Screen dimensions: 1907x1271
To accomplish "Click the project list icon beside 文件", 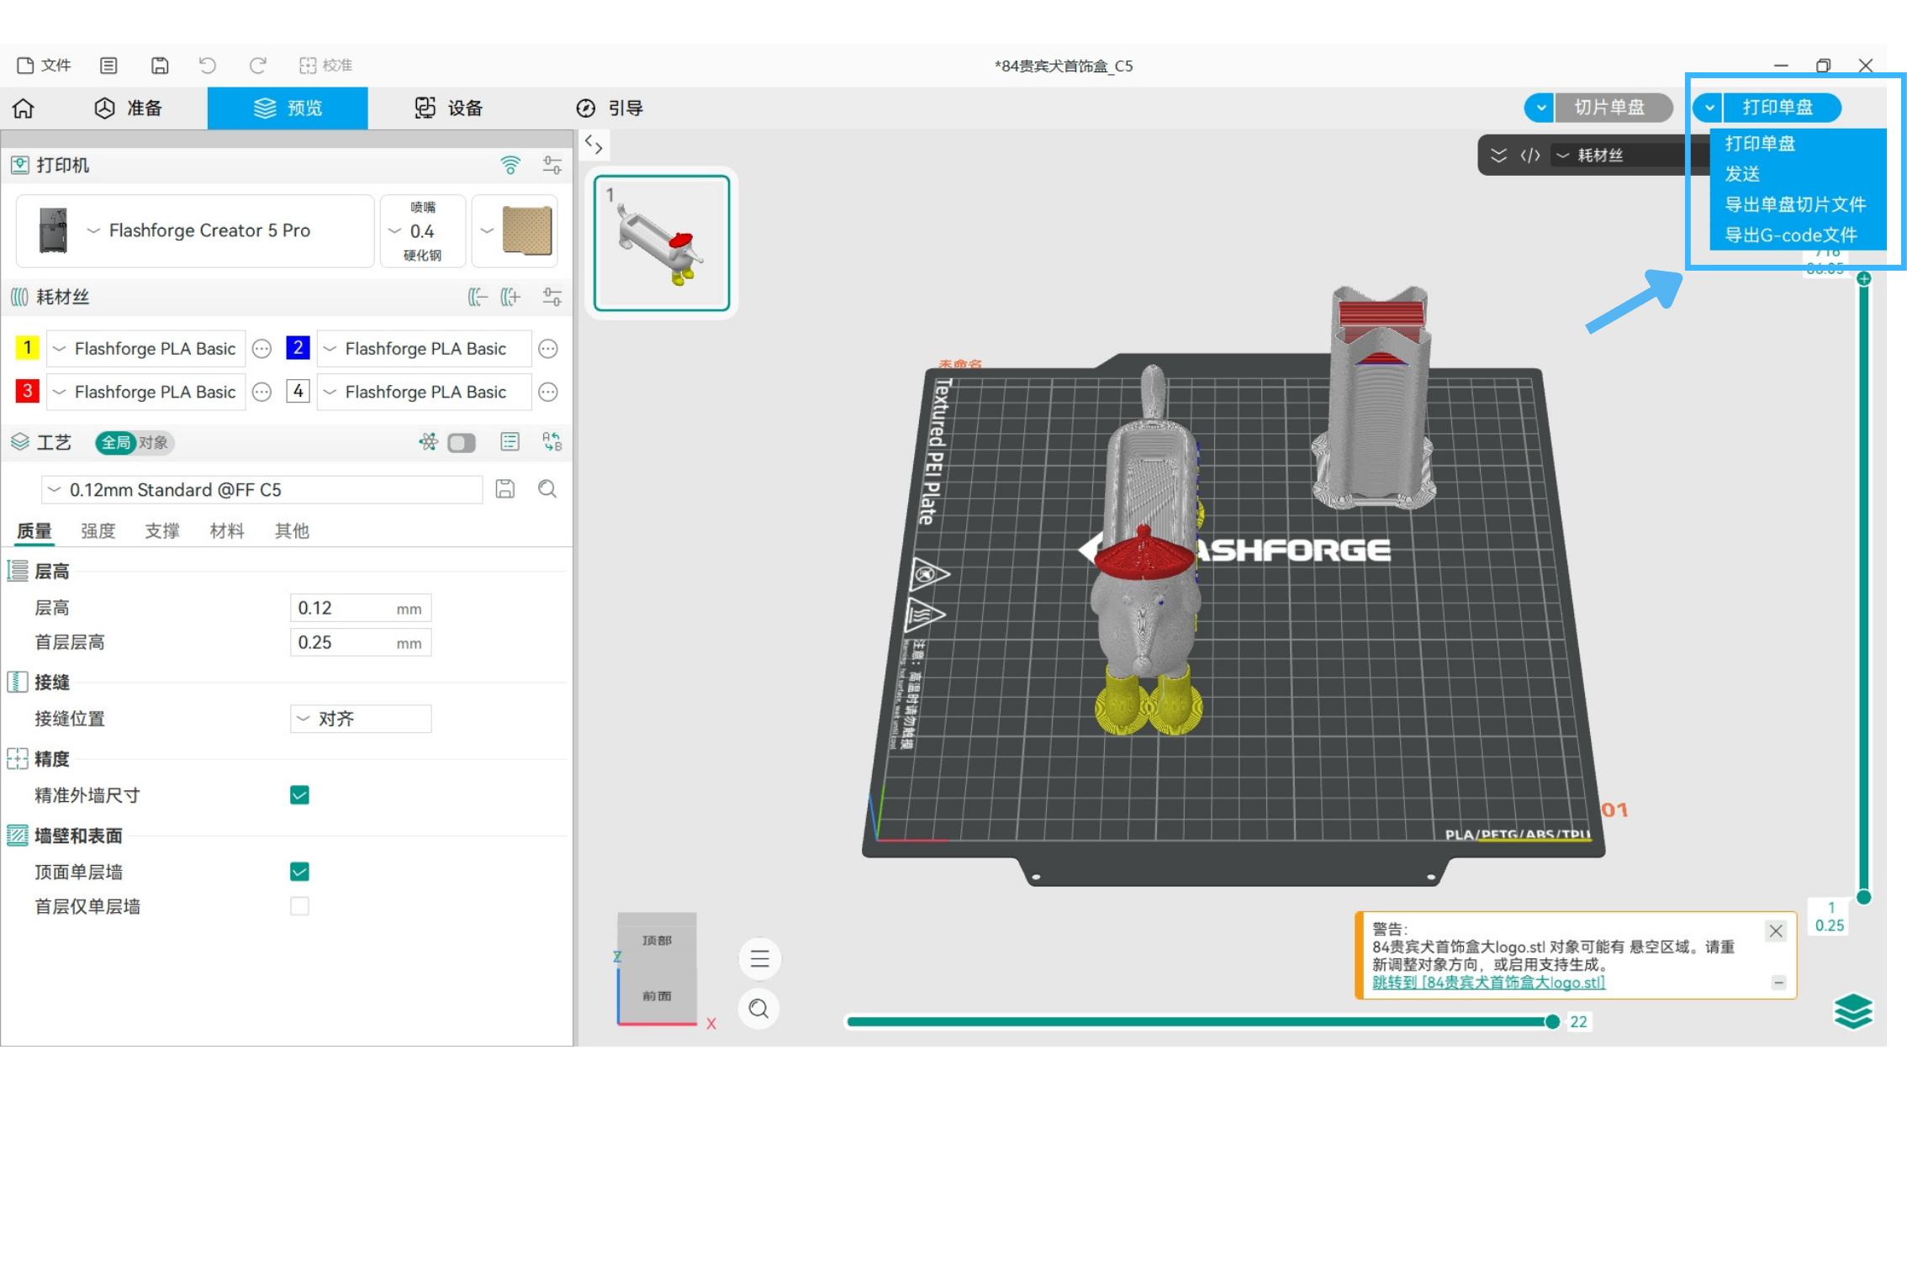I will (108, 66).
